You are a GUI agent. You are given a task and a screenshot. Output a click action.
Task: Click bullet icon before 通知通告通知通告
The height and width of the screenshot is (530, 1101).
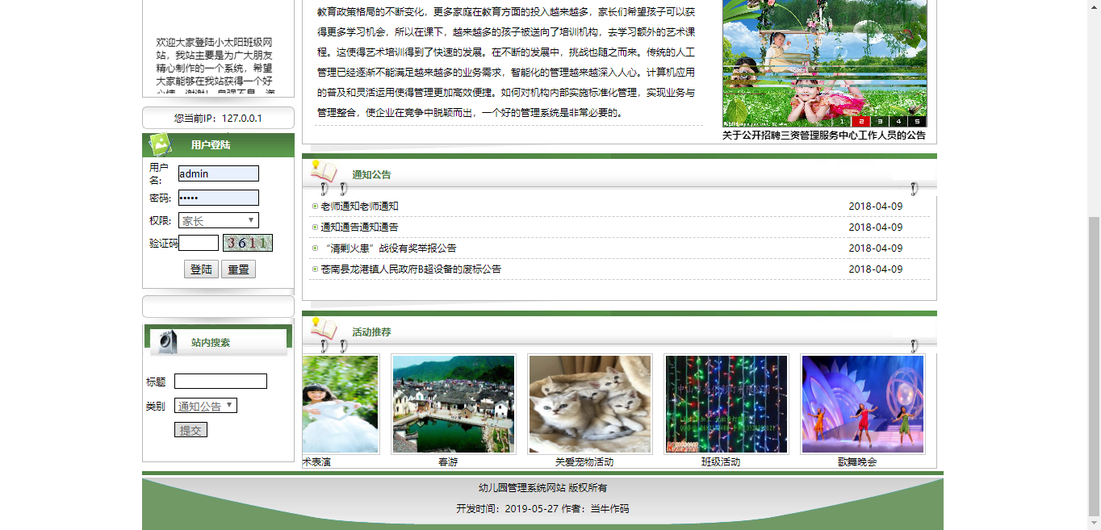(x=315, y=227)
